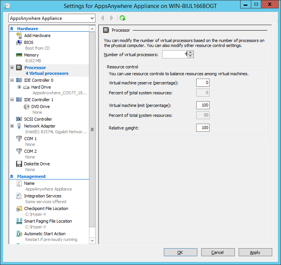Increase the number of virtual processors
This screenshot has width=281, height=265.
pos(191,53)
